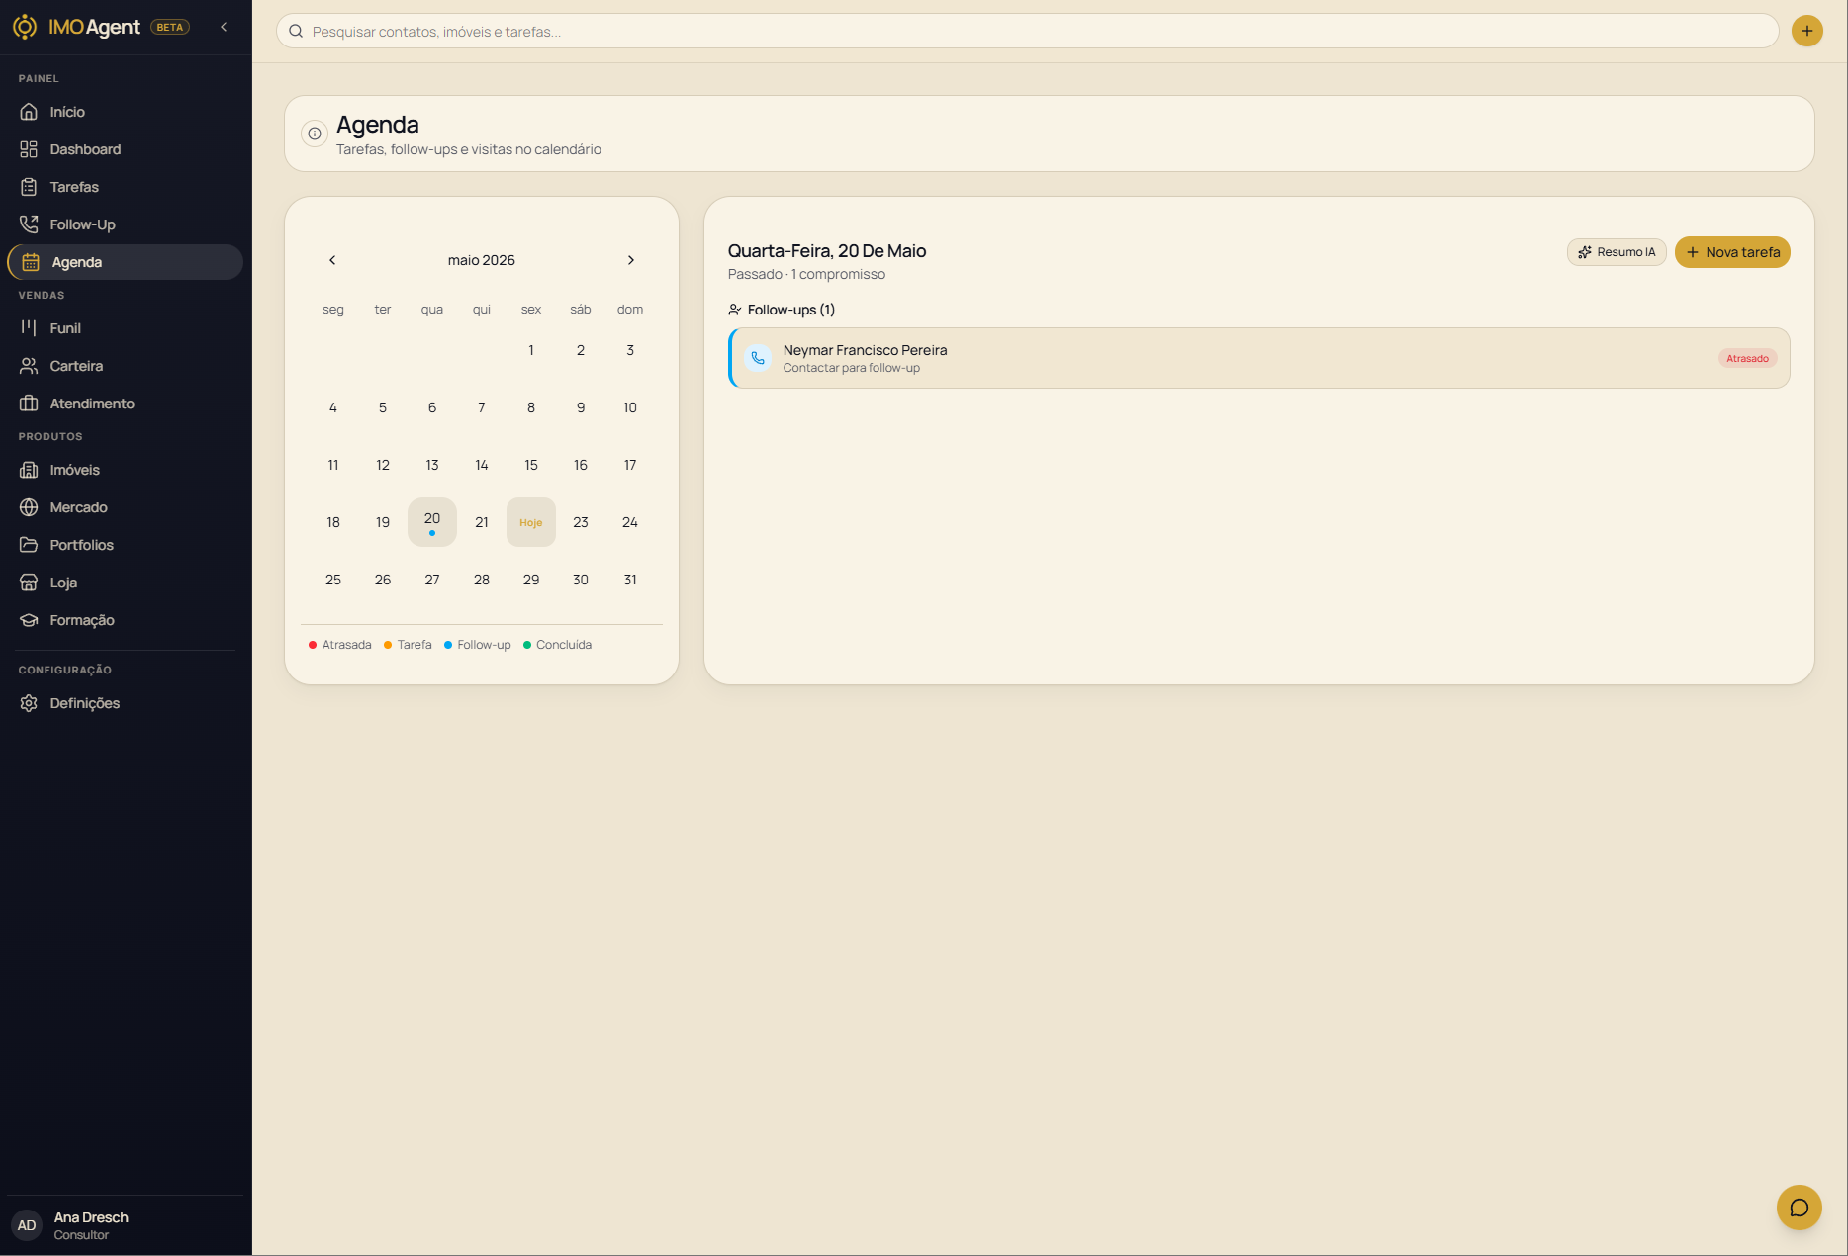Focus the Pesquisar contatos search field
Screen dimensions: 1848x1256
[x=1027, y=32]
